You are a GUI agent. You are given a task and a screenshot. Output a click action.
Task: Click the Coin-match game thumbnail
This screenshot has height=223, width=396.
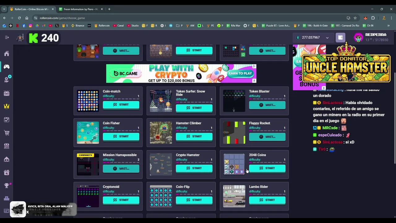(88, 101)
